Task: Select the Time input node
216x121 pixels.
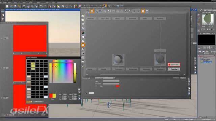Action: click(x=146, y=18)
